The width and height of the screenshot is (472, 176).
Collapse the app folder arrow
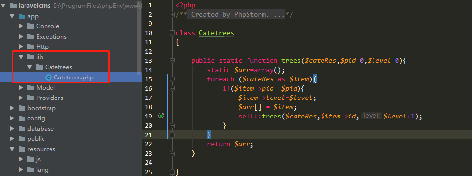click(12, 16)
